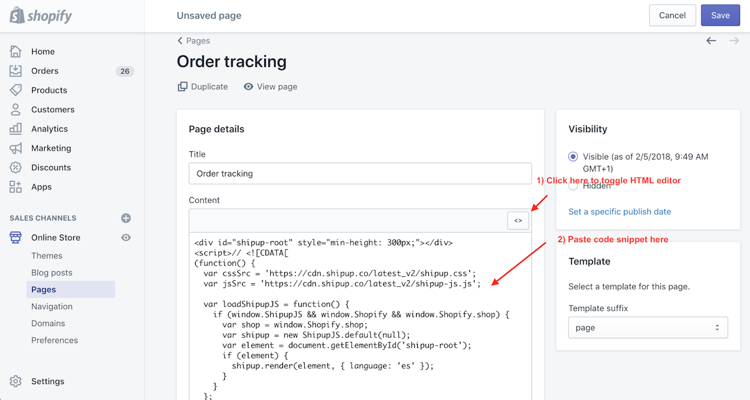The image size is (750, 400).
Task: Click the Marketing megaphone icon
Action: tap(16, 148)
